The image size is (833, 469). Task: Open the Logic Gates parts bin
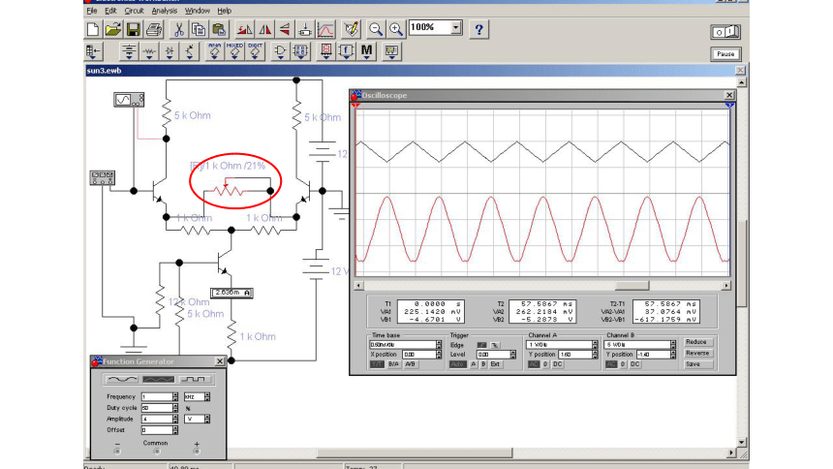tap(280, 51)
